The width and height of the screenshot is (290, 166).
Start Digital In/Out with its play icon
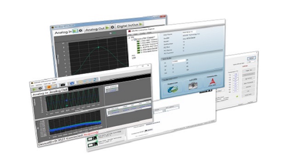[141, 24]
